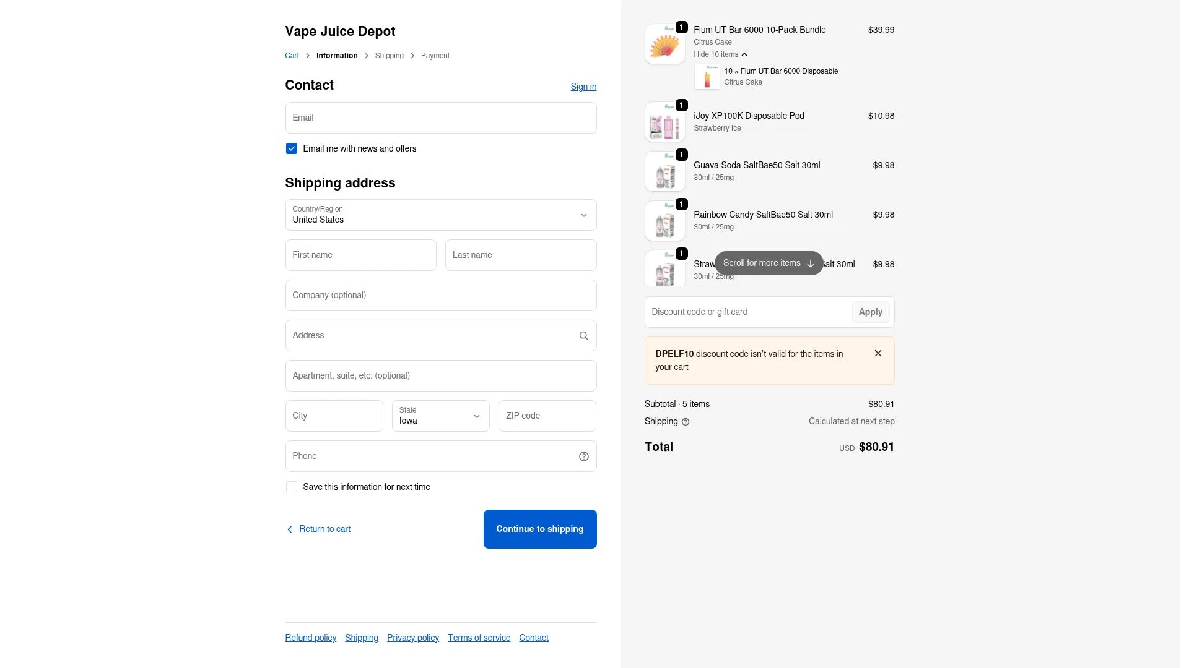Click the Vape Juice Depot store title
The width and height of the screenshot is (1189, 668).
(340, 32)
